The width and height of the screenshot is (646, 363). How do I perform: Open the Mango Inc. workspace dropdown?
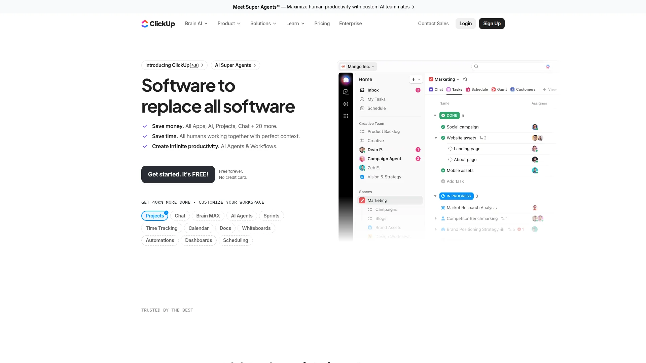(x=358, y=67)
